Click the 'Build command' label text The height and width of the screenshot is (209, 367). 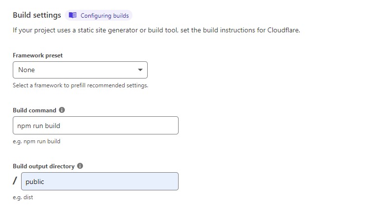click(34, 110)
